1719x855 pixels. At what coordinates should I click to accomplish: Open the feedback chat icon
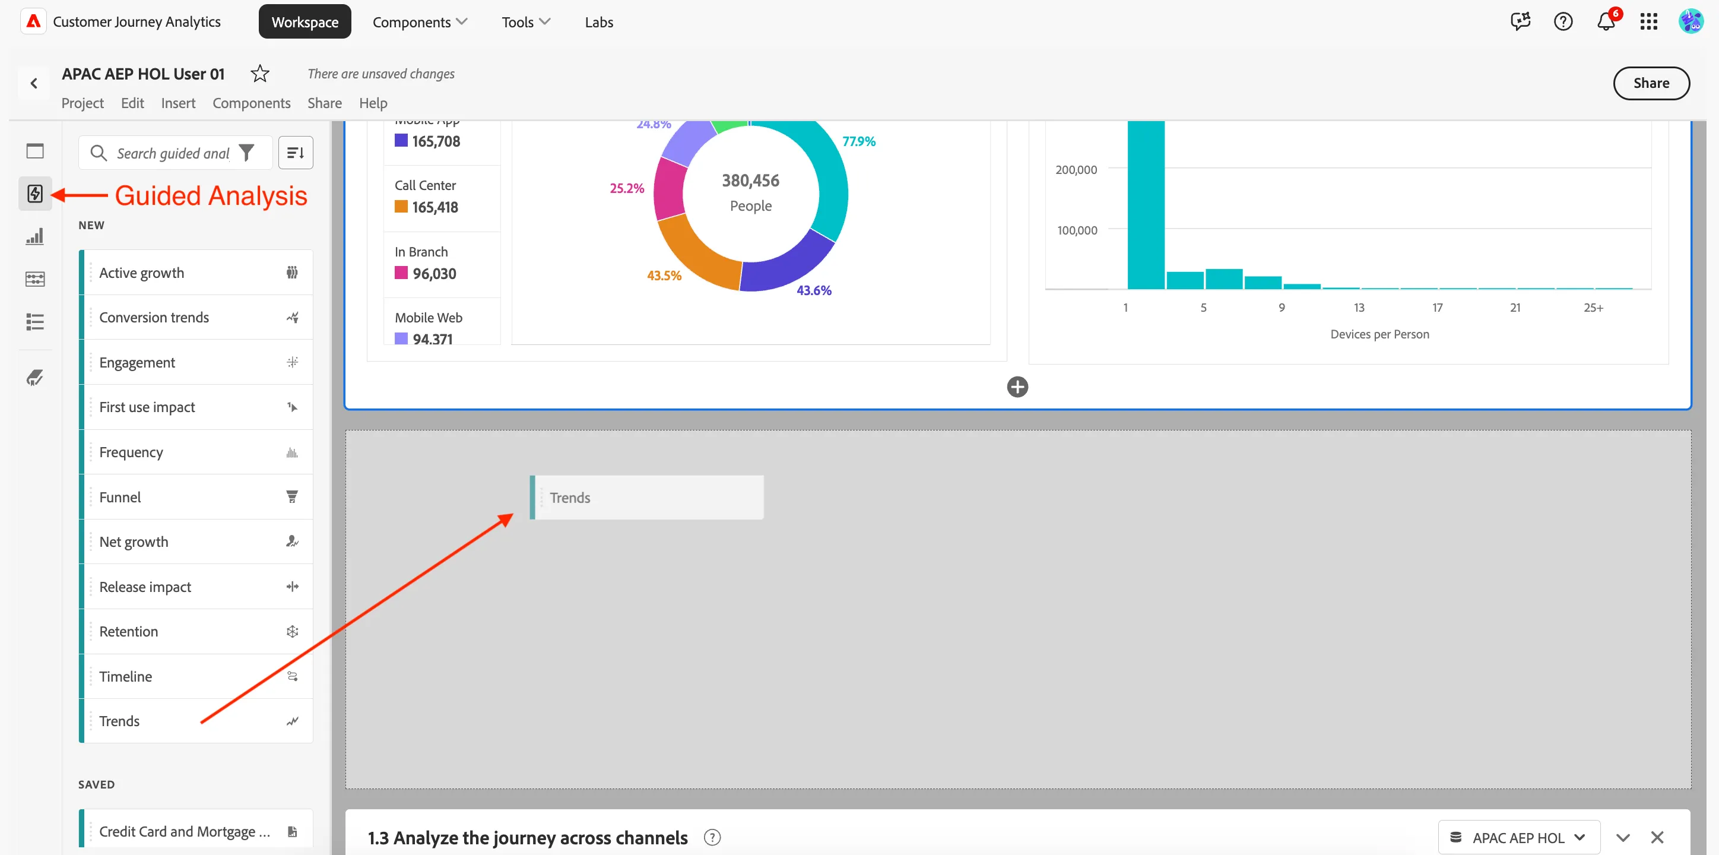coord(1520,22)
